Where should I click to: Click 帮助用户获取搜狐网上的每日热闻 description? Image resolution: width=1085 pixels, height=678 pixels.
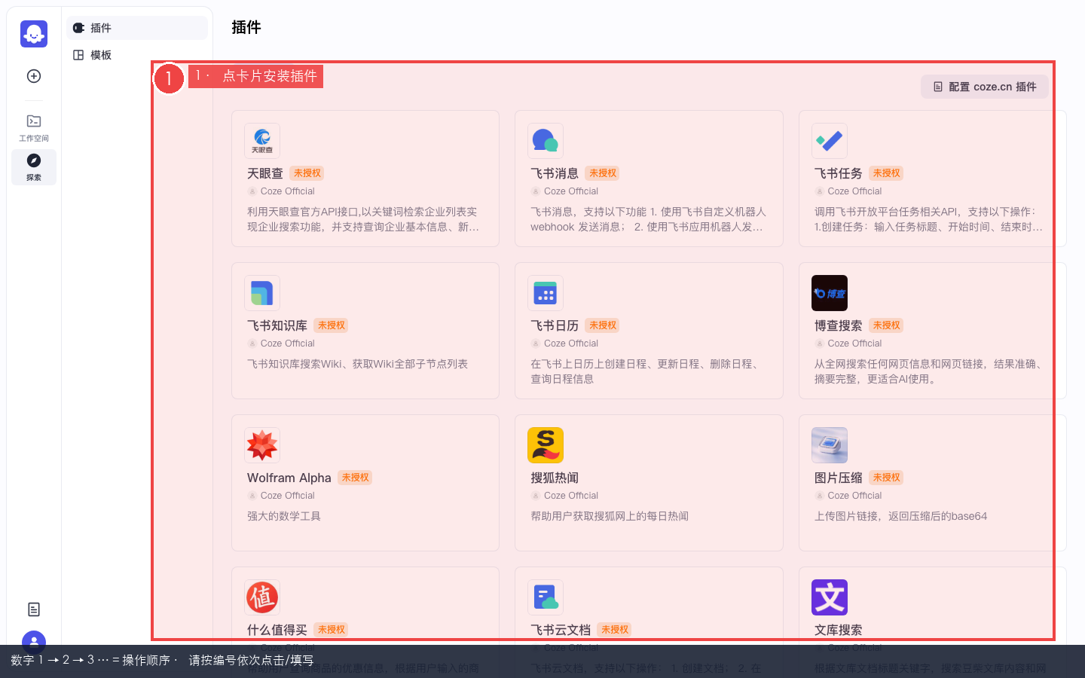(610, 516)
